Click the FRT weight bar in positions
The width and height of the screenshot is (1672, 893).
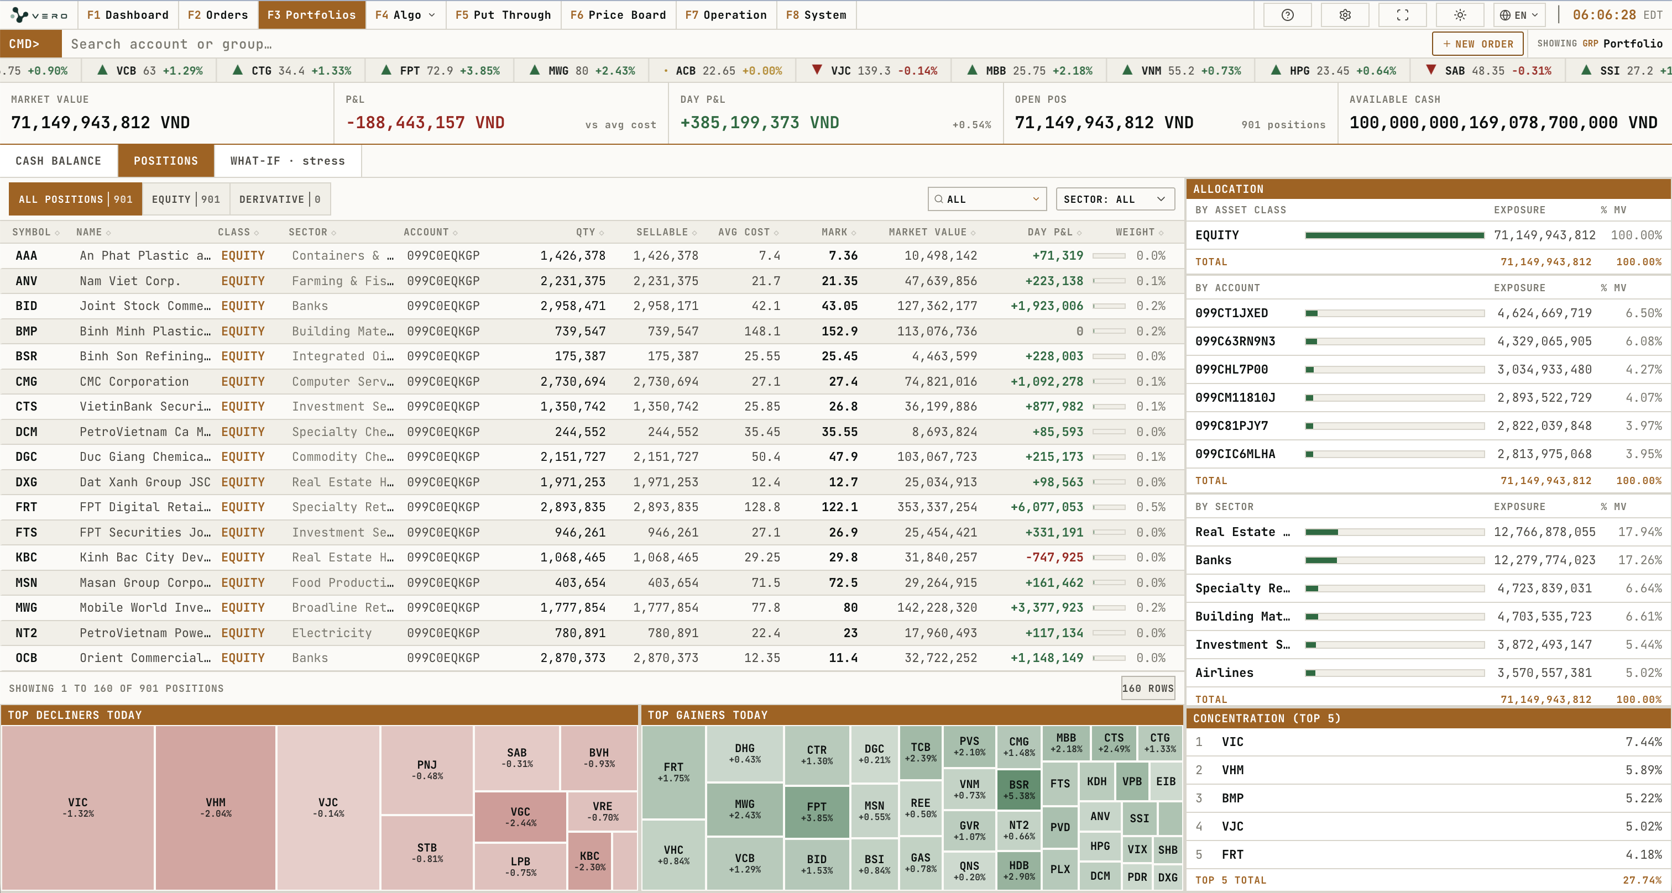click(1109, 507)
